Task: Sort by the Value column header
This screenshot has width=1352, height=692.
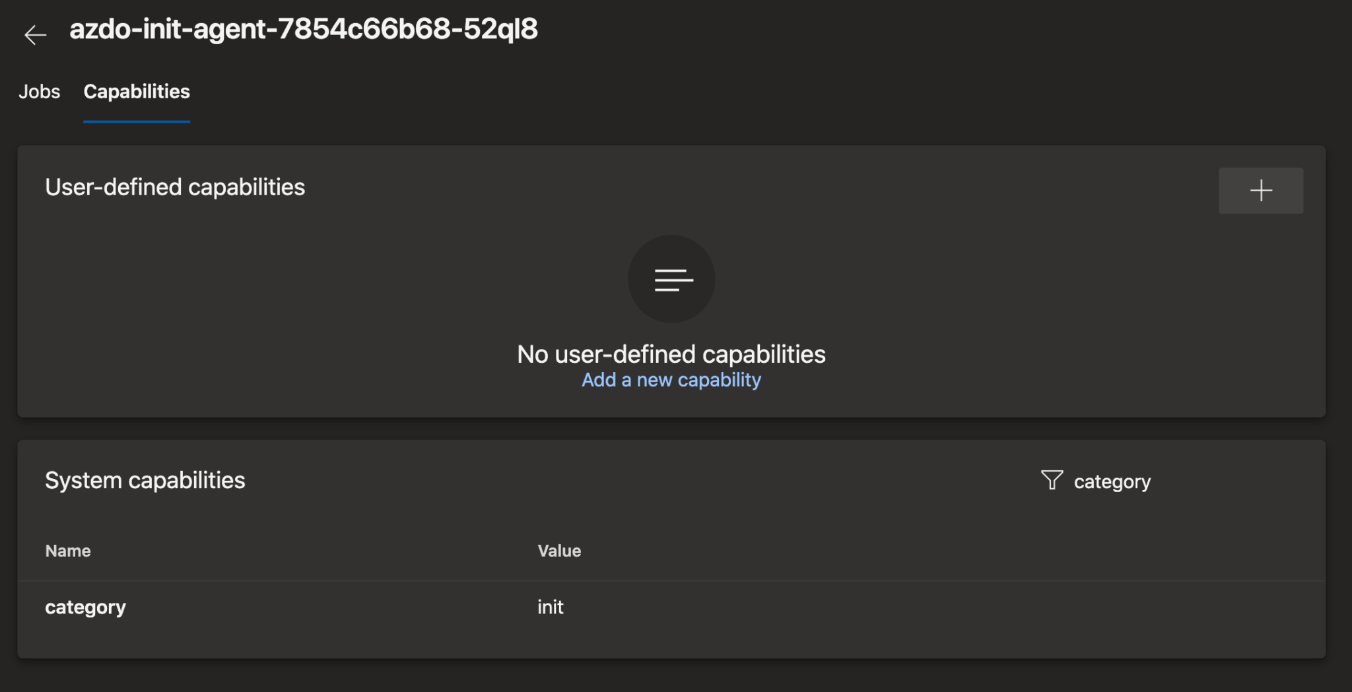Action: [x=559, y=550]
